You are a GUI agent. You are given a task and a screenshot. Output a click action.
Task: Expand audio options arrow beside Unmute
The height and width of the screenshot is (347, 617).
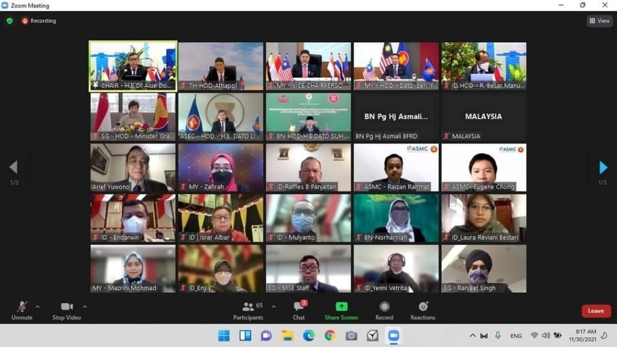[37, 307]
